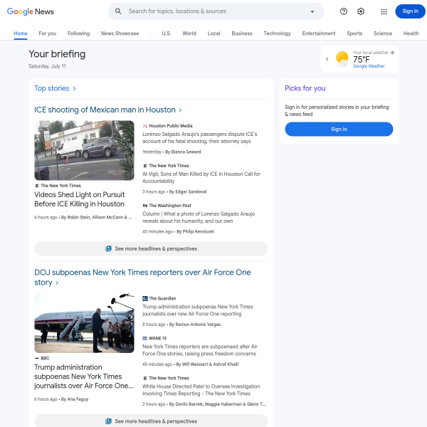Select the Home tab
Viewport: 427px width, 427px height.
21,33
